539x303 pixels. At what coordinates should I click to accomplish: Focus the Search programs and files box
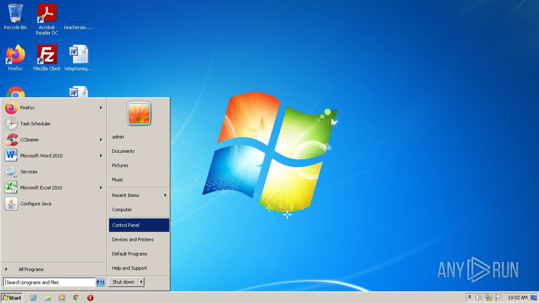click(49, 282)
